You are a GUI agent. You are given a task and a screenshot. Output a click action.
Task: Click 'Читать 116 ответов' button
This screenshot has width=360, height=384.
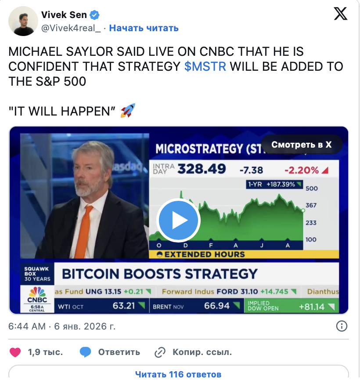click(178, 374)
